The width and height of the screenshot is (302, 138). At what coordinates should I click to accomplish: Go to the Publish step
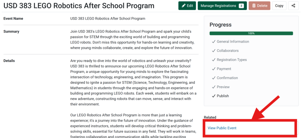(223, 96)
